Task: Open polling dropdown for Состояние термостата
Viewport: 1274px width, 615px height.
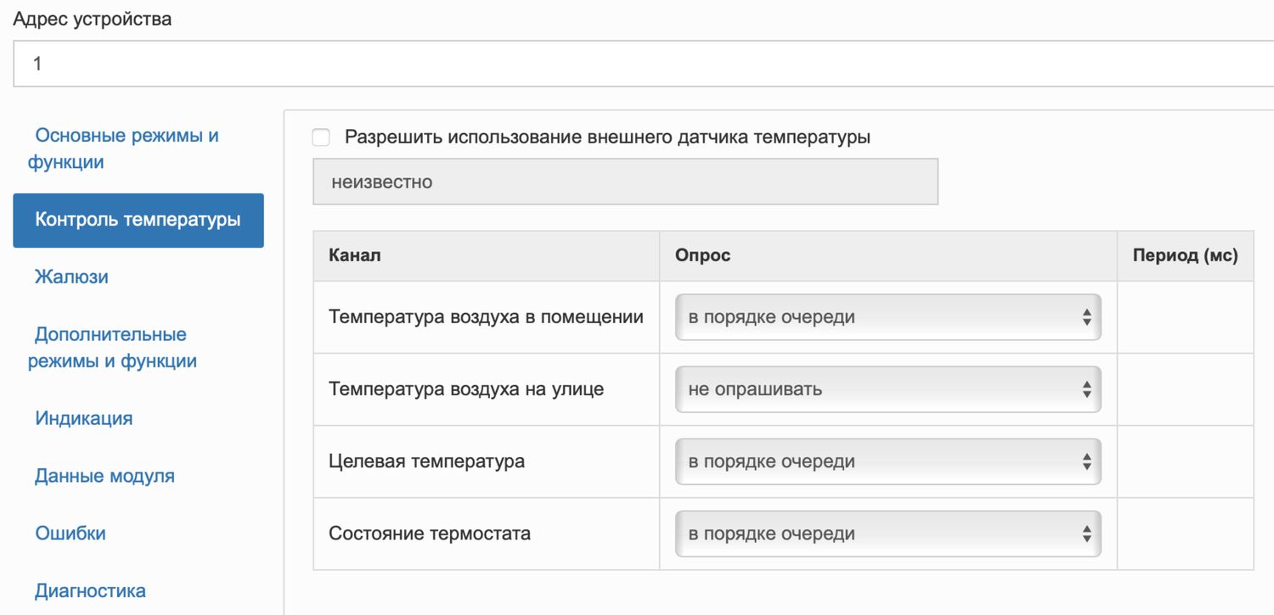Action: (888, 534)
